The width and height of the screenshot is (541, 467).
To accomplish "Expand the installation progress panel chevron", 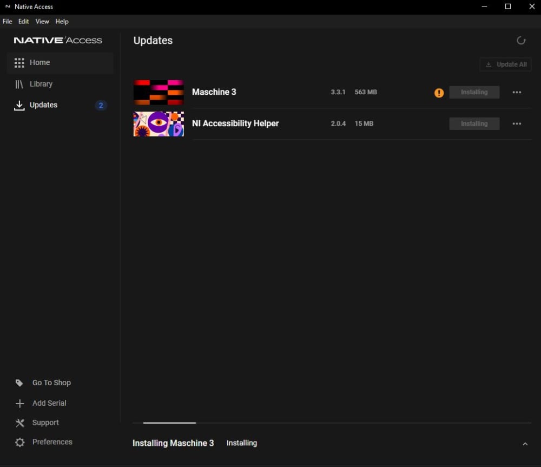I will 525,444.
